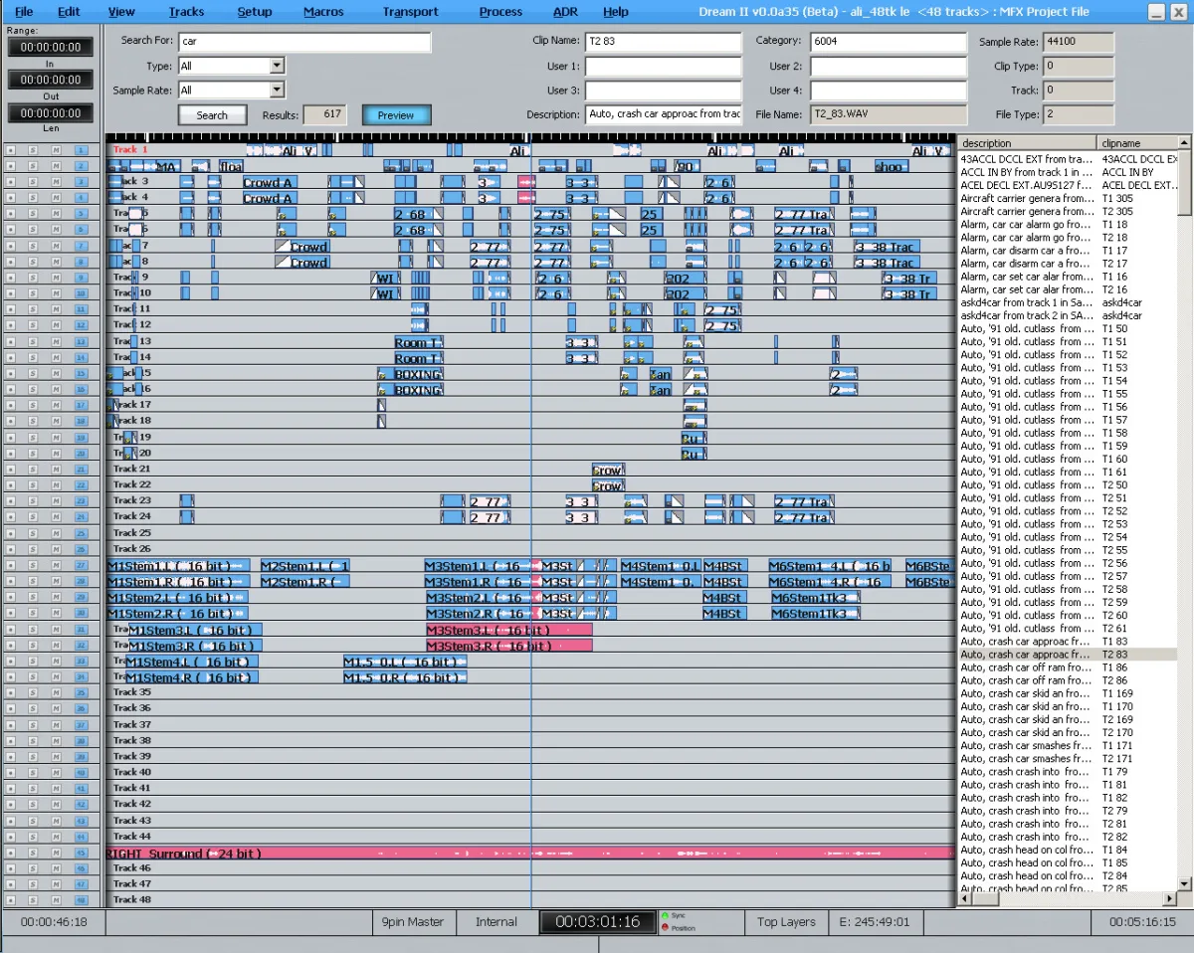This screenshot has width=1194, height=953.
Task: Click the Description field text
Action: (664, 114)
